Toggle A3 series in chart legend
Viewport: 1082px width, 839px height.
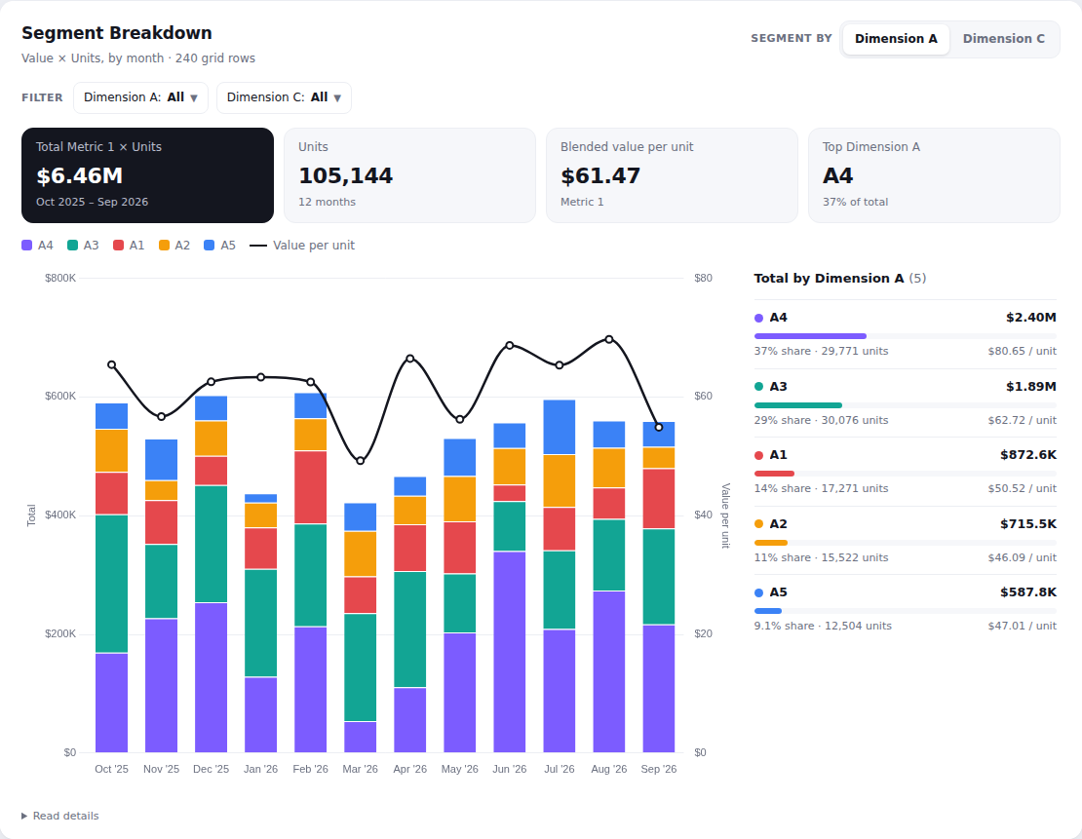pos(83,245)
